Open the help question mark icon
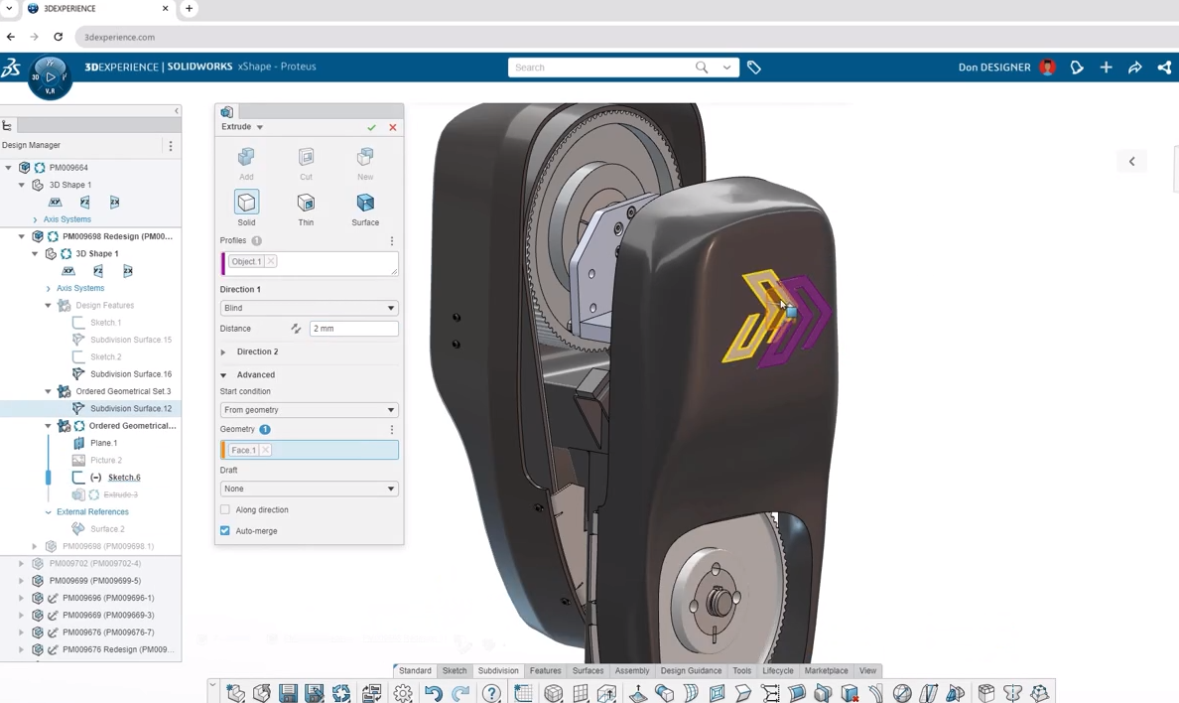 coord(491,693)
